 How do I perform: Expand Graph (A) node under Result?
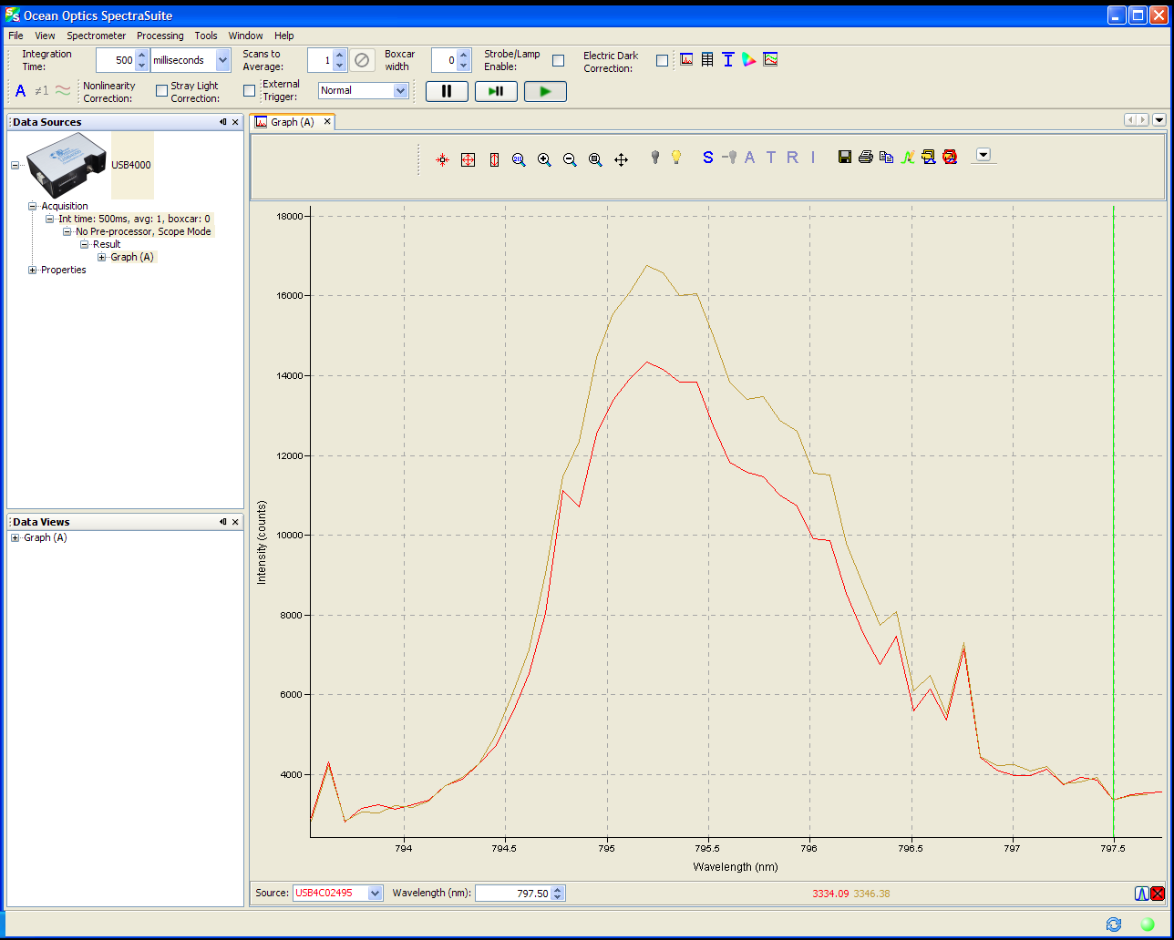102,257
